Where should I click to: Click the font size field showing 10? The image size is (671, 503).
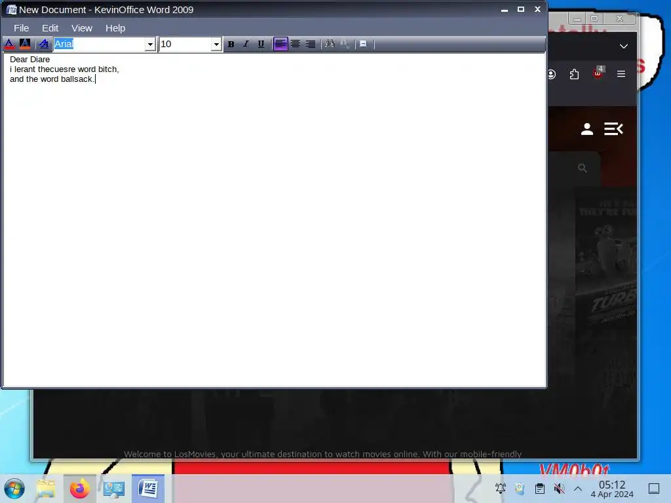point(185,44)
